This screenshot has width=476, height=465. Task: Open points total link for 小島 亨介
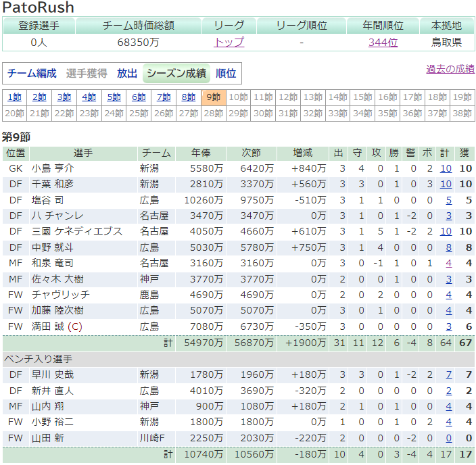[x=446, y=168]
